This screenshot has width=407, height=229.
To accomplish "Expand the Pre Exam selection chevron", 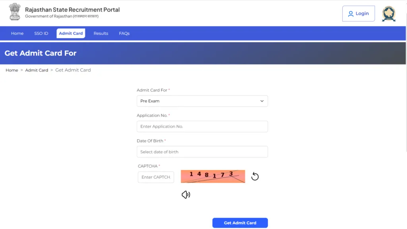I will point(262,101).
